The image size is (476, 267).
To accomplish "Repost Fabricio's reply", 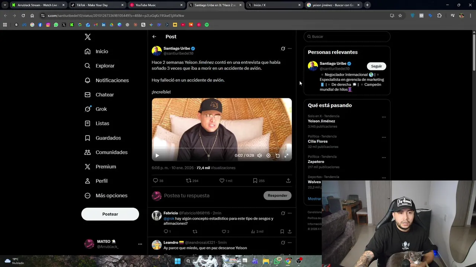I will coord(195,231).
